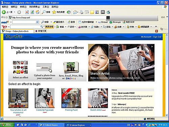169x127 pixels.
Task: Click the Yahoo Y! logo icon
Action: click(4, 27)
